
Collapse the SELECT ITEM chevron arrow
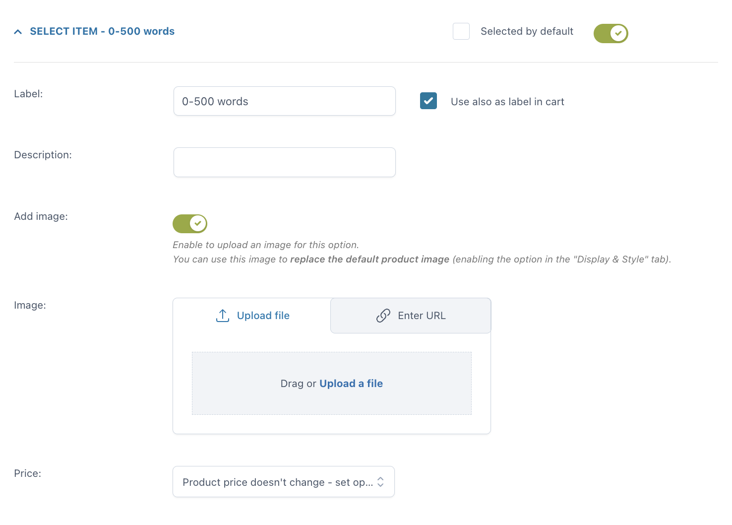pos(18,32)
